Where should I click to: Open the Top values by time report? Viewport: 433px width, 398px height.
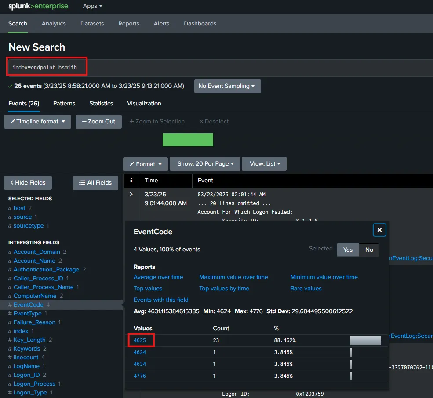(x=224, y=289)
